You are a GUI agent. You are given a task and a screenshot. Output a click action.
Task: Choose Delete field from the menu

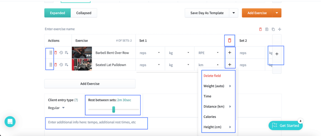click(212, 76)
